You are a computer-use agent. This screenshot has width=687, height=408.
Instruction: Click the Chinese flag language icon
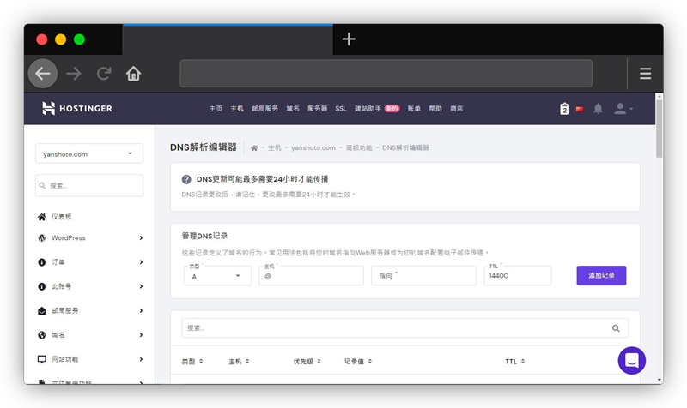point(580,109)
